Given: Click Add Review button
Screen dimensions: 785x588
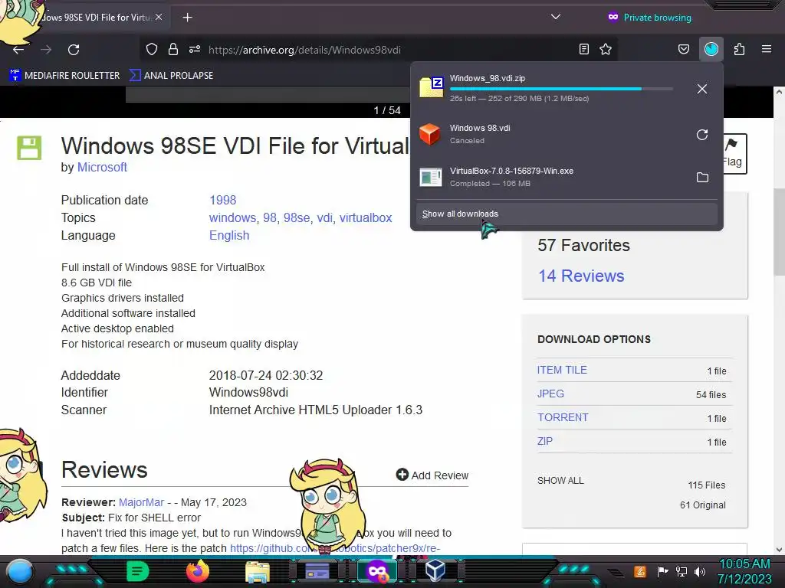Looking at the screenshot, I should click(x=432, y=475).
